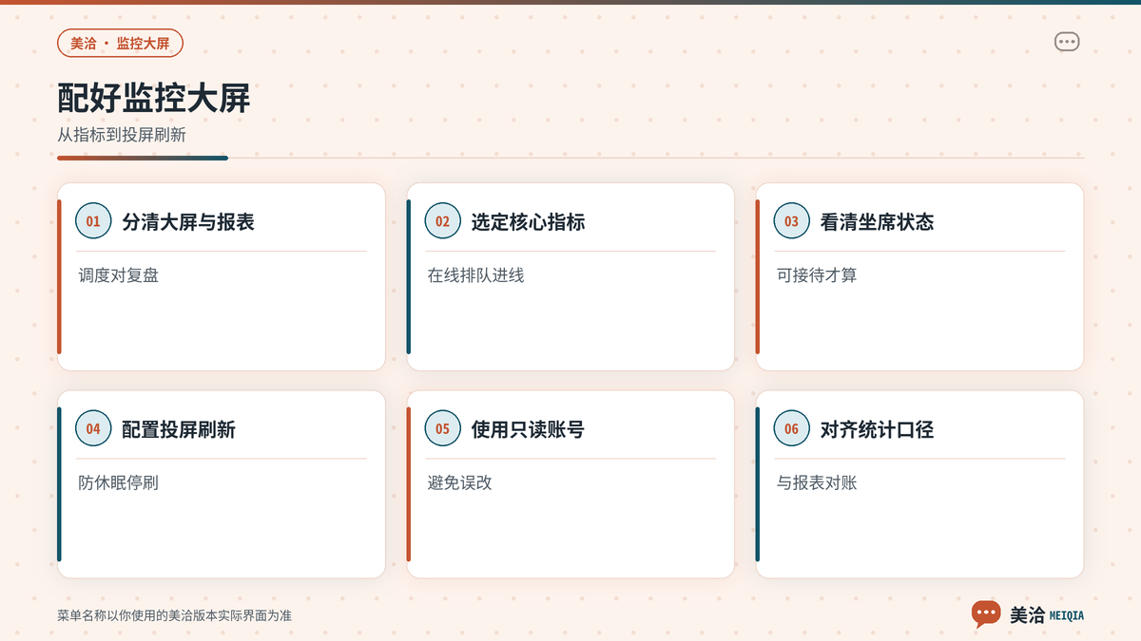Click the 美洽 speech bubble logo icon
This screenshot has height=641, width=1141.
pos(986,614)
